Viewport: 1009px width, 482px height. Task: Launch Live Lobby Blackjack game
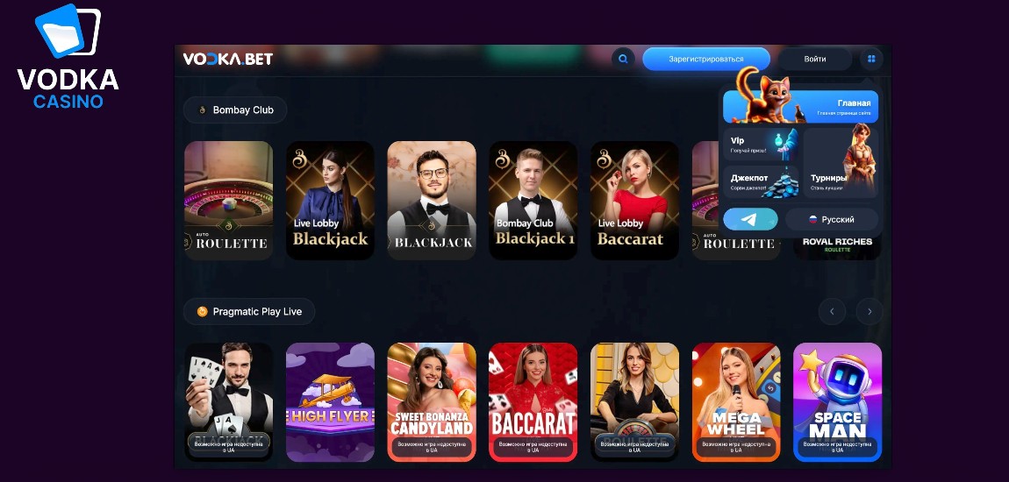coord(330,201)
